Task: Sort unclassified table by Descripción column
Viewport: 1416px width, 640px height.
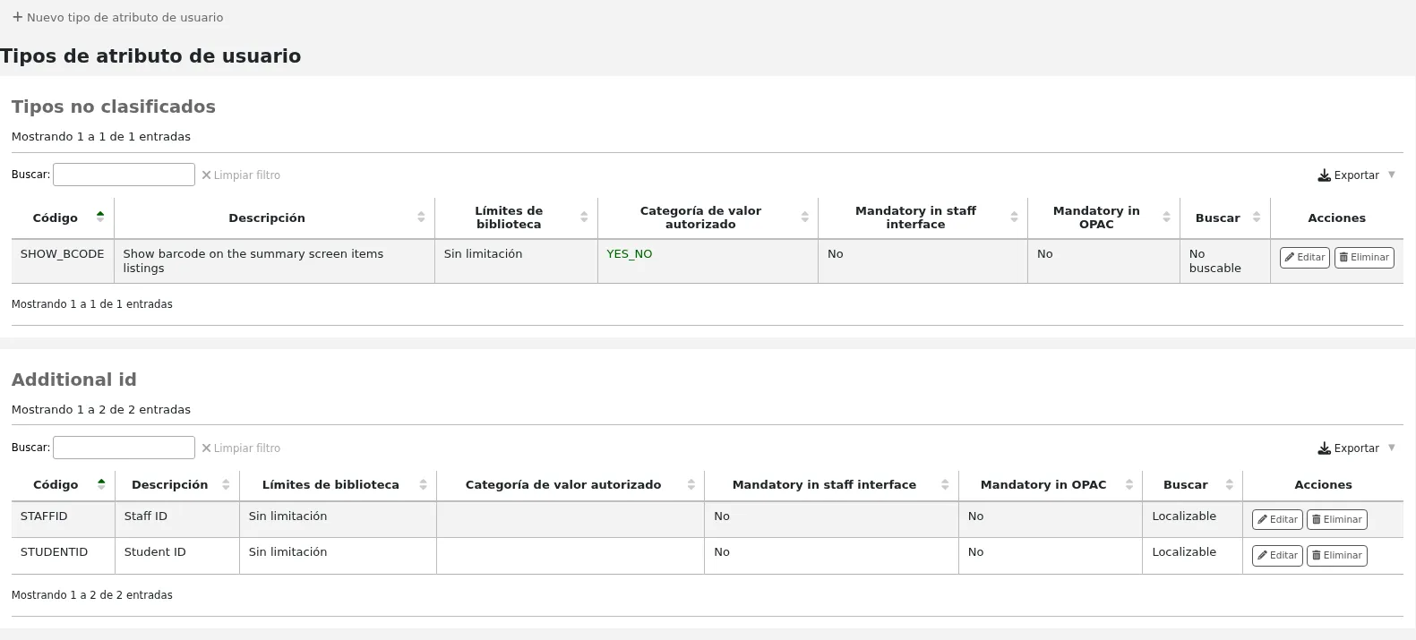Action: [274, 218]
